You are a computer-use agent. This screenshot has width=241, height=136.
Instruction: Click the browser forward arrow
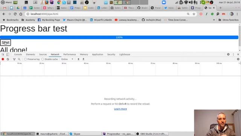(9, 14)
